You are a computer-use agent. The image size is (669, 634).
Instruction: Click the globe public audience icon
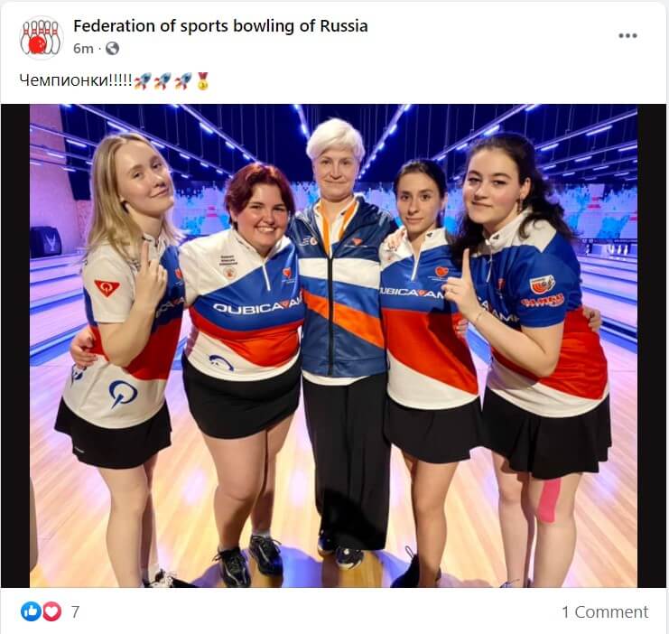(112, 49)
